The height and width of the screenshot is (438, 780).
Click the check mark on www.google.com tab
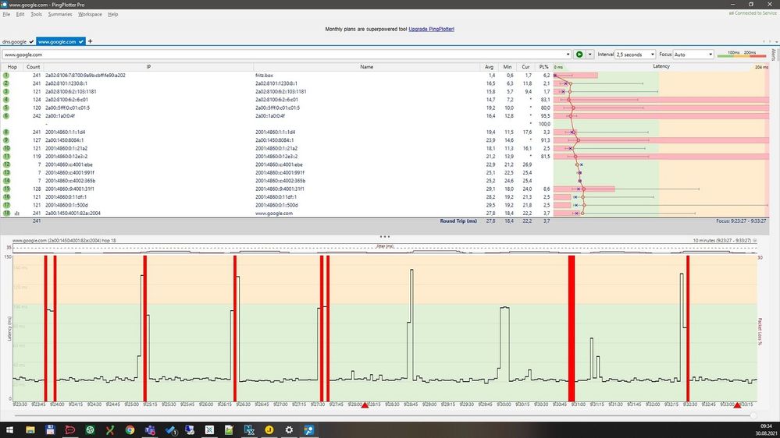(x=80, y=42)
